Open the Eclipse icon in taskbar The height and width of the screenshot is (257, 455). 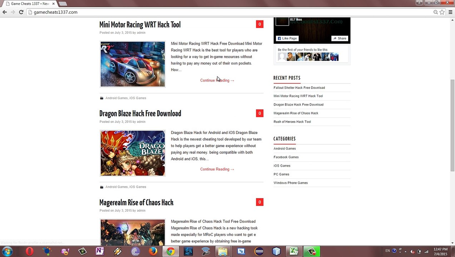[x=259, y=251]
